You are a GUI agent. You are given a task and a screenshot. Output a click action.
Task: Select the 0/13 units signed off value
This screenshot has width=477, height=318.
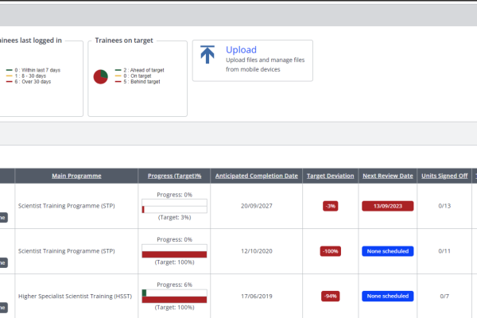444,206
